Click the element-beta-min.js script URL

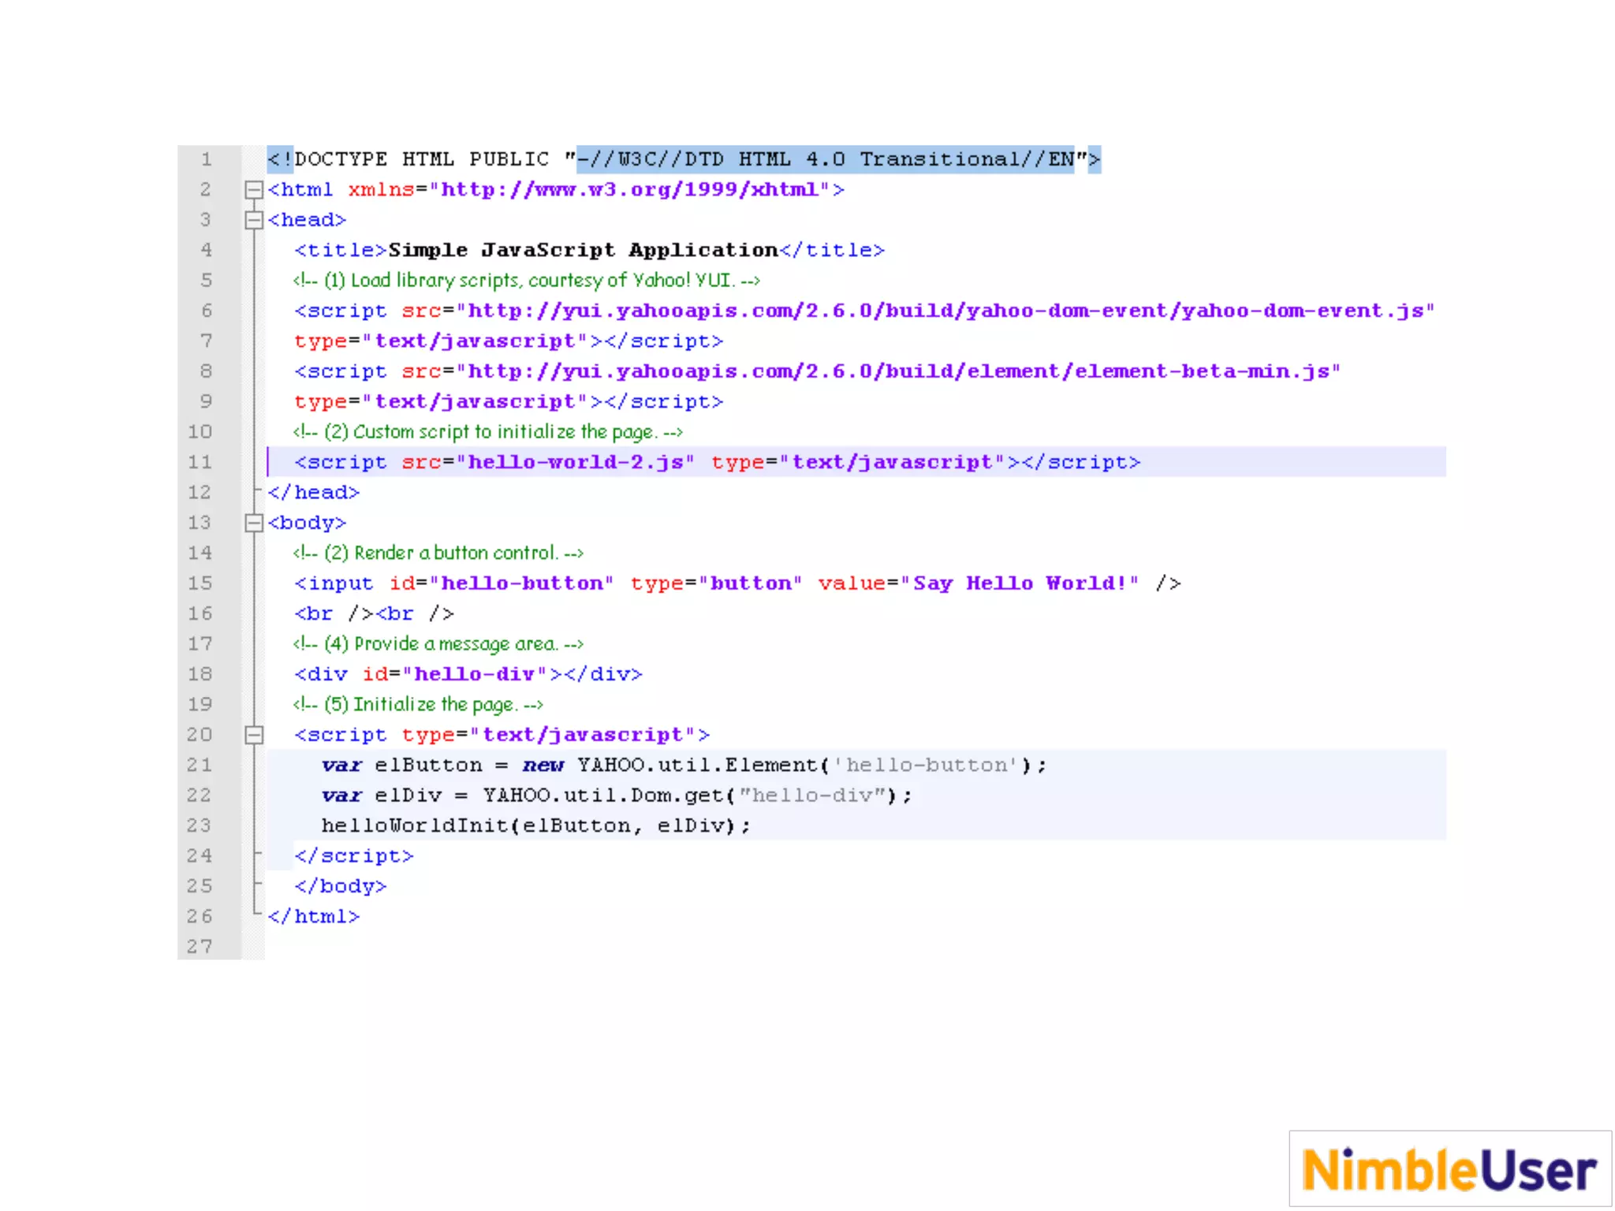tap(898, 371)
